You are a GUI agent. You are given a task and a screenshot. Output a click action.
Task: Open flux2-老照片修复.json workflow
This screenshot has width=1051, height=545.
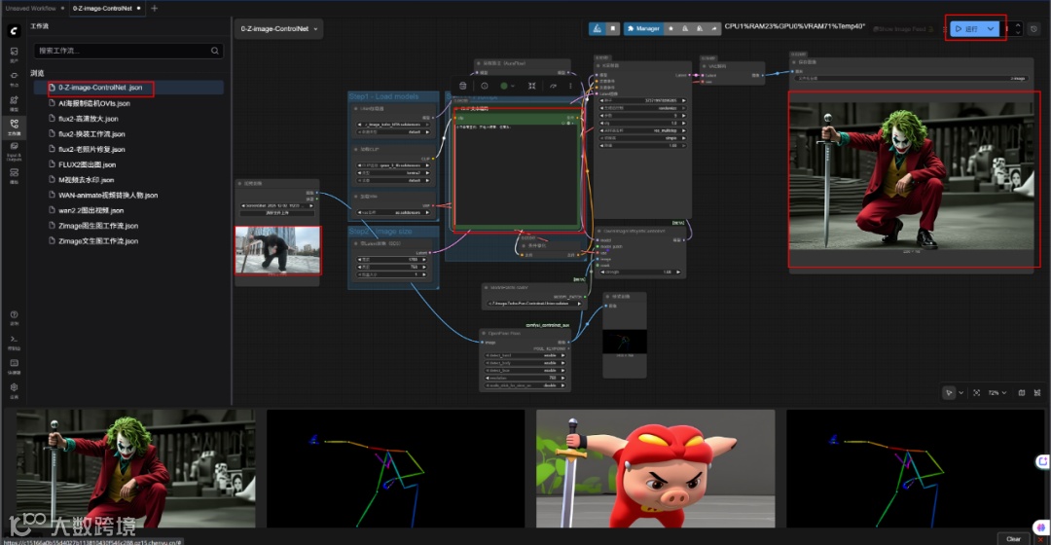tap(91, 150)
